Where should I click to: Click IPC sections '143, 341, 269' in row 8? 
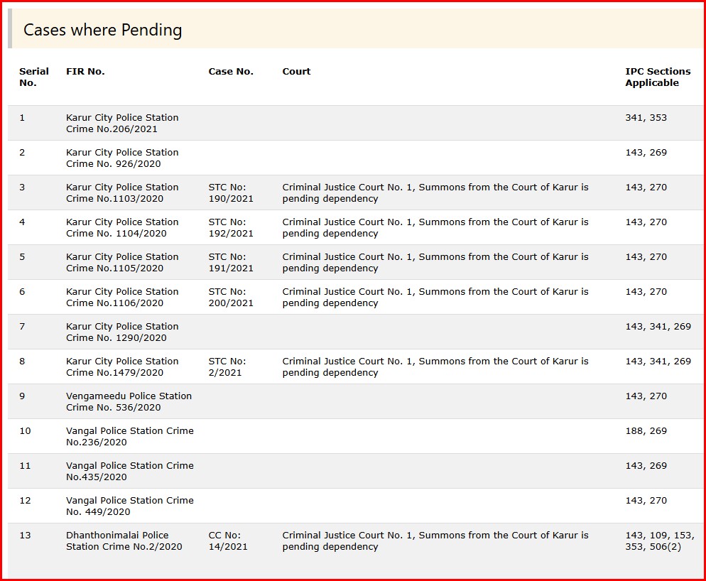click(658, 362)
